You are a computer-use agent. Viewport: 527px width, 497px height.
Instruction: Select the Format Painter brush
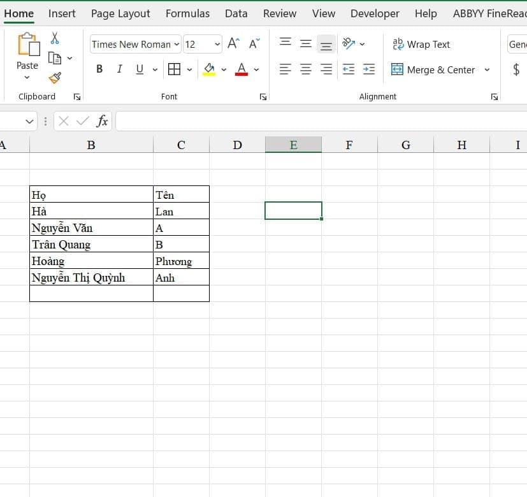coord(55,78)
